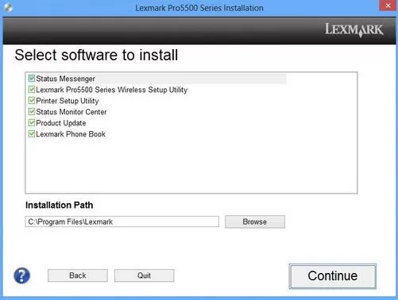Screen dimensions: 398x300
Task: Toggle Lexmark Pro5500 Series Wireless Setup Utility checkbox
Action: click(32, 90)
